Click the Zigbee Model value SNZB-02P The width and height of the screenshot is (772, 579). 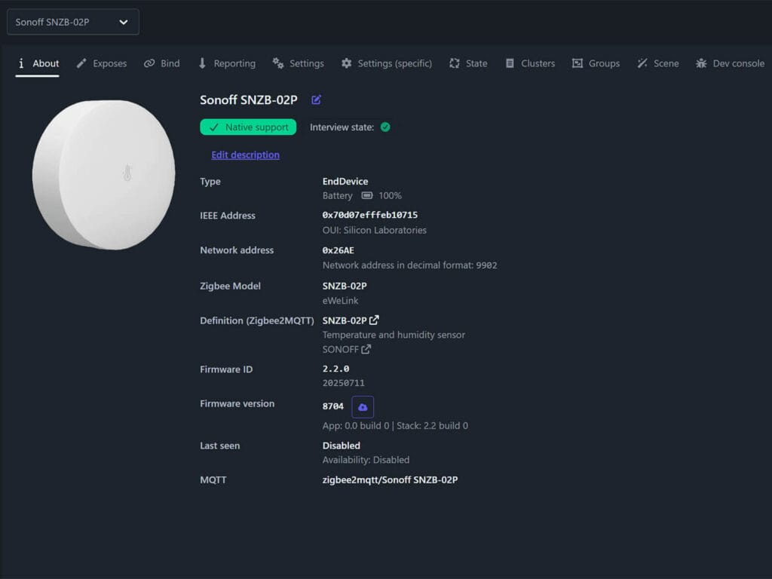344,286
